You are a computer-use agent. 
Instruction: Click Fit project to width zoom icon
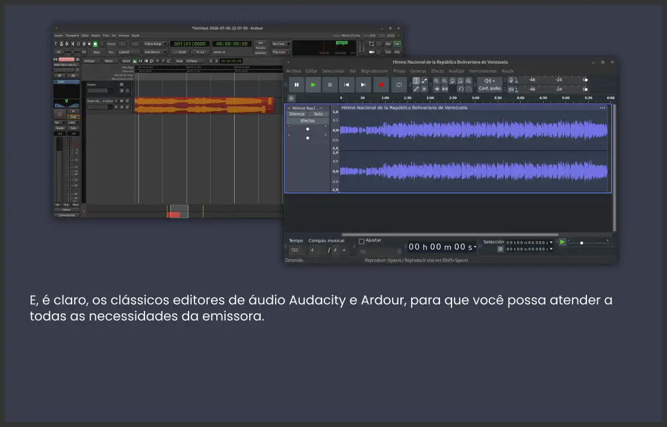461,81
